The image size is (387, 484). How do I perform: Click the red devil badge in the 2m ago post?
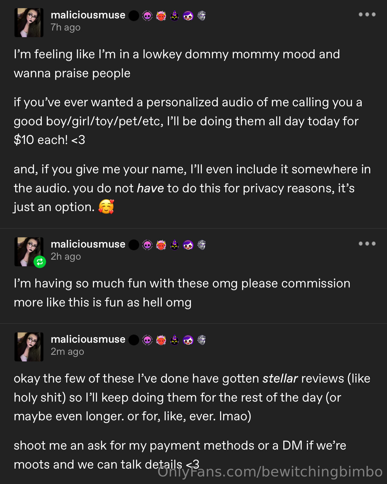click(161, 340)
